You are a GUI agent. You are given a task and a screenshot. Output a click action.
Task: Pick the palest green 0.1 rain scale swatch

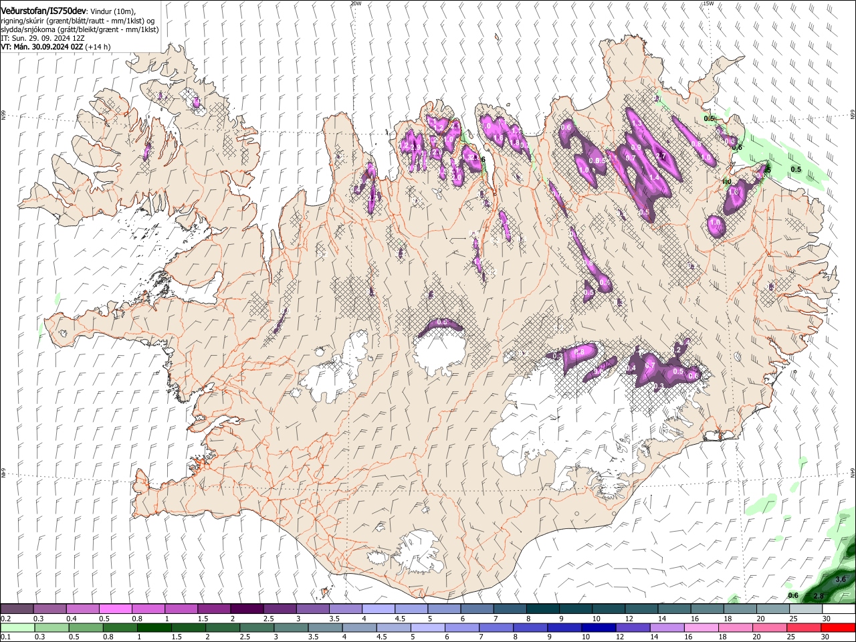tap(17, 627)
